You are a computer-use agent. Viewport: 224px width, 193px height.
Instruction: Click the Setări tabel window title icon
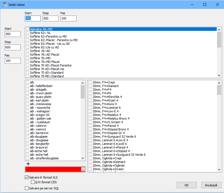tap(5, 4)
